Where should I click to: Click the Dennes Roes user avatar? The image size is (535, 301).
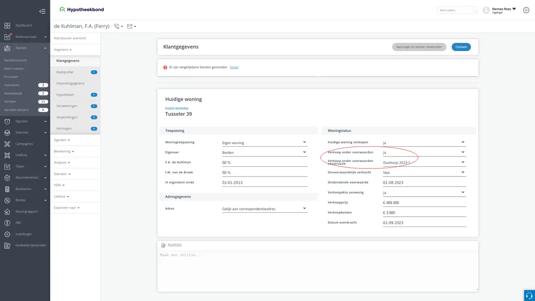pyautogui.click(x=486, y=10)
